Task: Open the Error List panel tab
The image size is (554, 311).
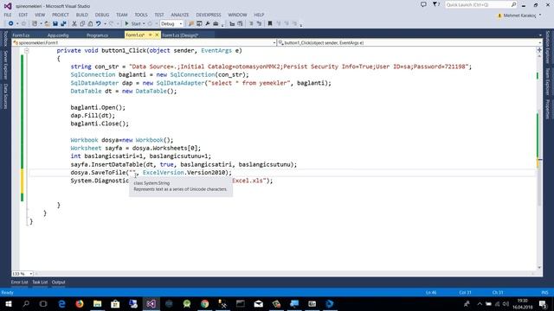Action: pyautogui.click(x=19, y=282)
